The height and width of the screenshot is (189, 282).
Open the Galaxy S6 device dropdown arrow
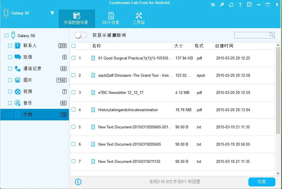pyautogui.click(x=52, y=13)
